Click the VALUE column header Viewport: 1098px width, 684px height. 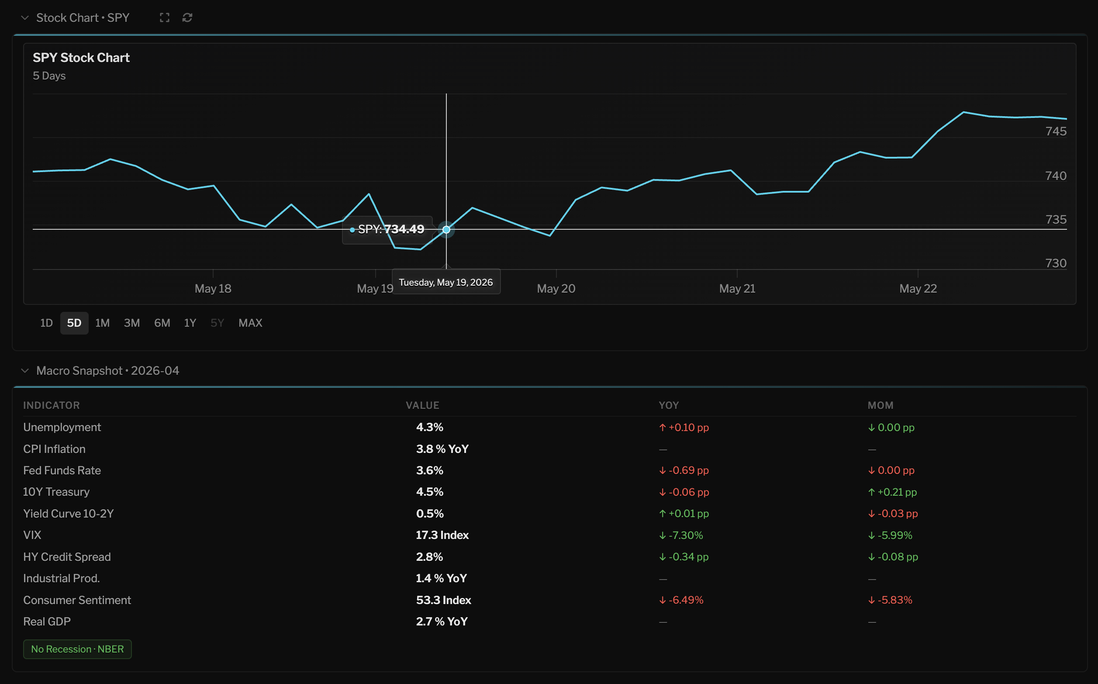pyautogui.click(x=422, y=405)
